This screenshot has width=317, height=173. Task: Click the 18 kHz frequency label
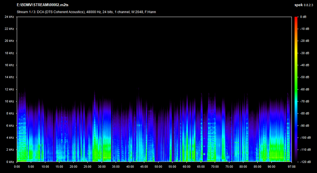point(9,53)
